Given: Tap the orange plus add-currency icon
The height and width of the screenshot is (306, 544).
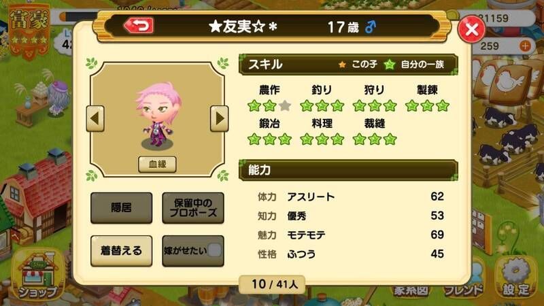Looking at the screenshot, I should (525, 46).
